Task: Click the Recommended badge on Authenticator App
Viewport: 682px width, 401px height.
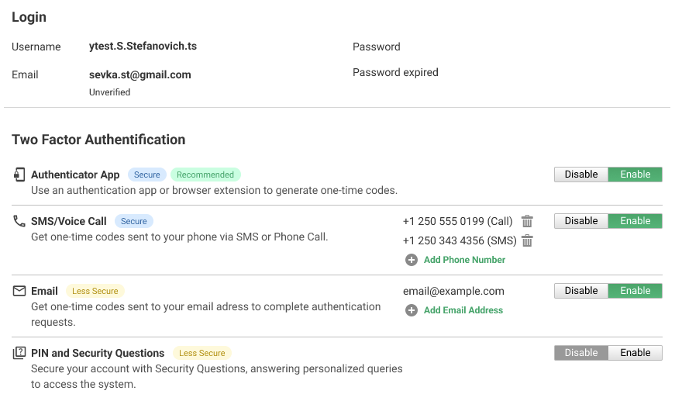Action: [205, 175]
